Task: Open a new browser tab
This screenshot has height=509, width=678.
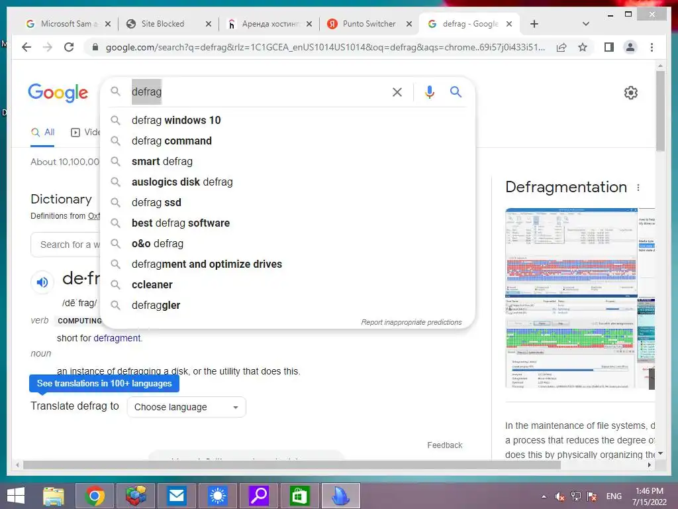Action: pos(534,24)
